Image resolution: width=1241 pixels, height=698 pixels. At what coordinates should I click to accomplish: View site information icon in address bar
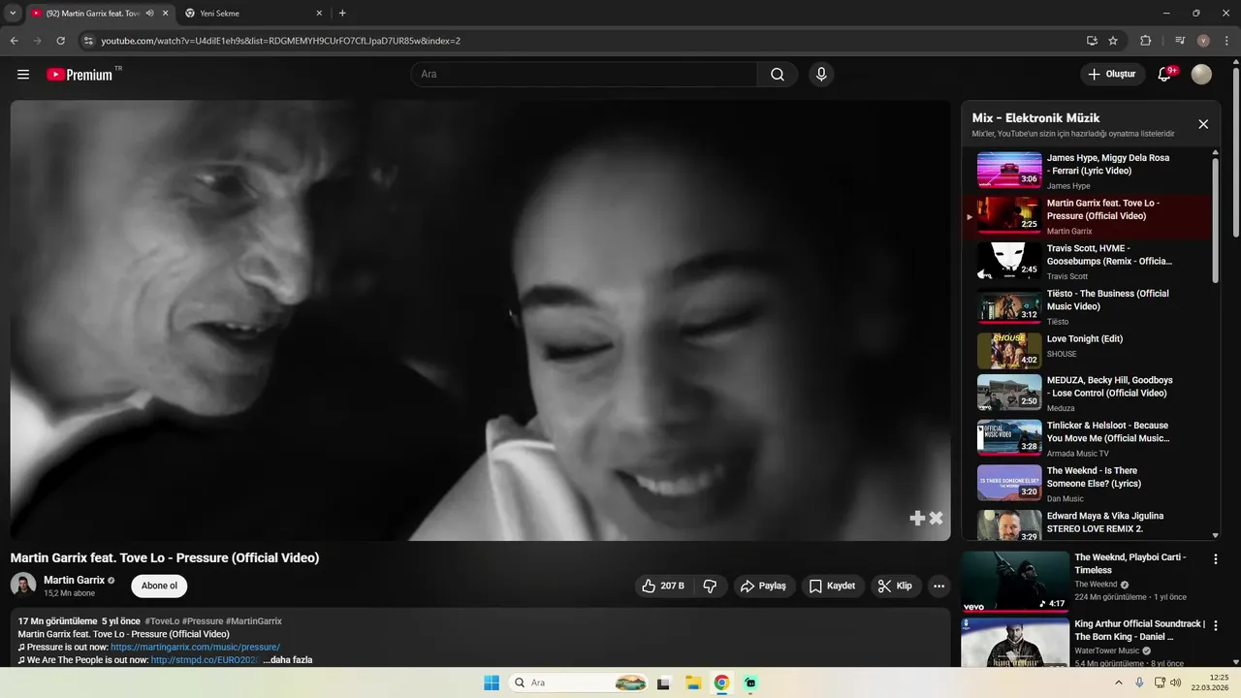88,41
